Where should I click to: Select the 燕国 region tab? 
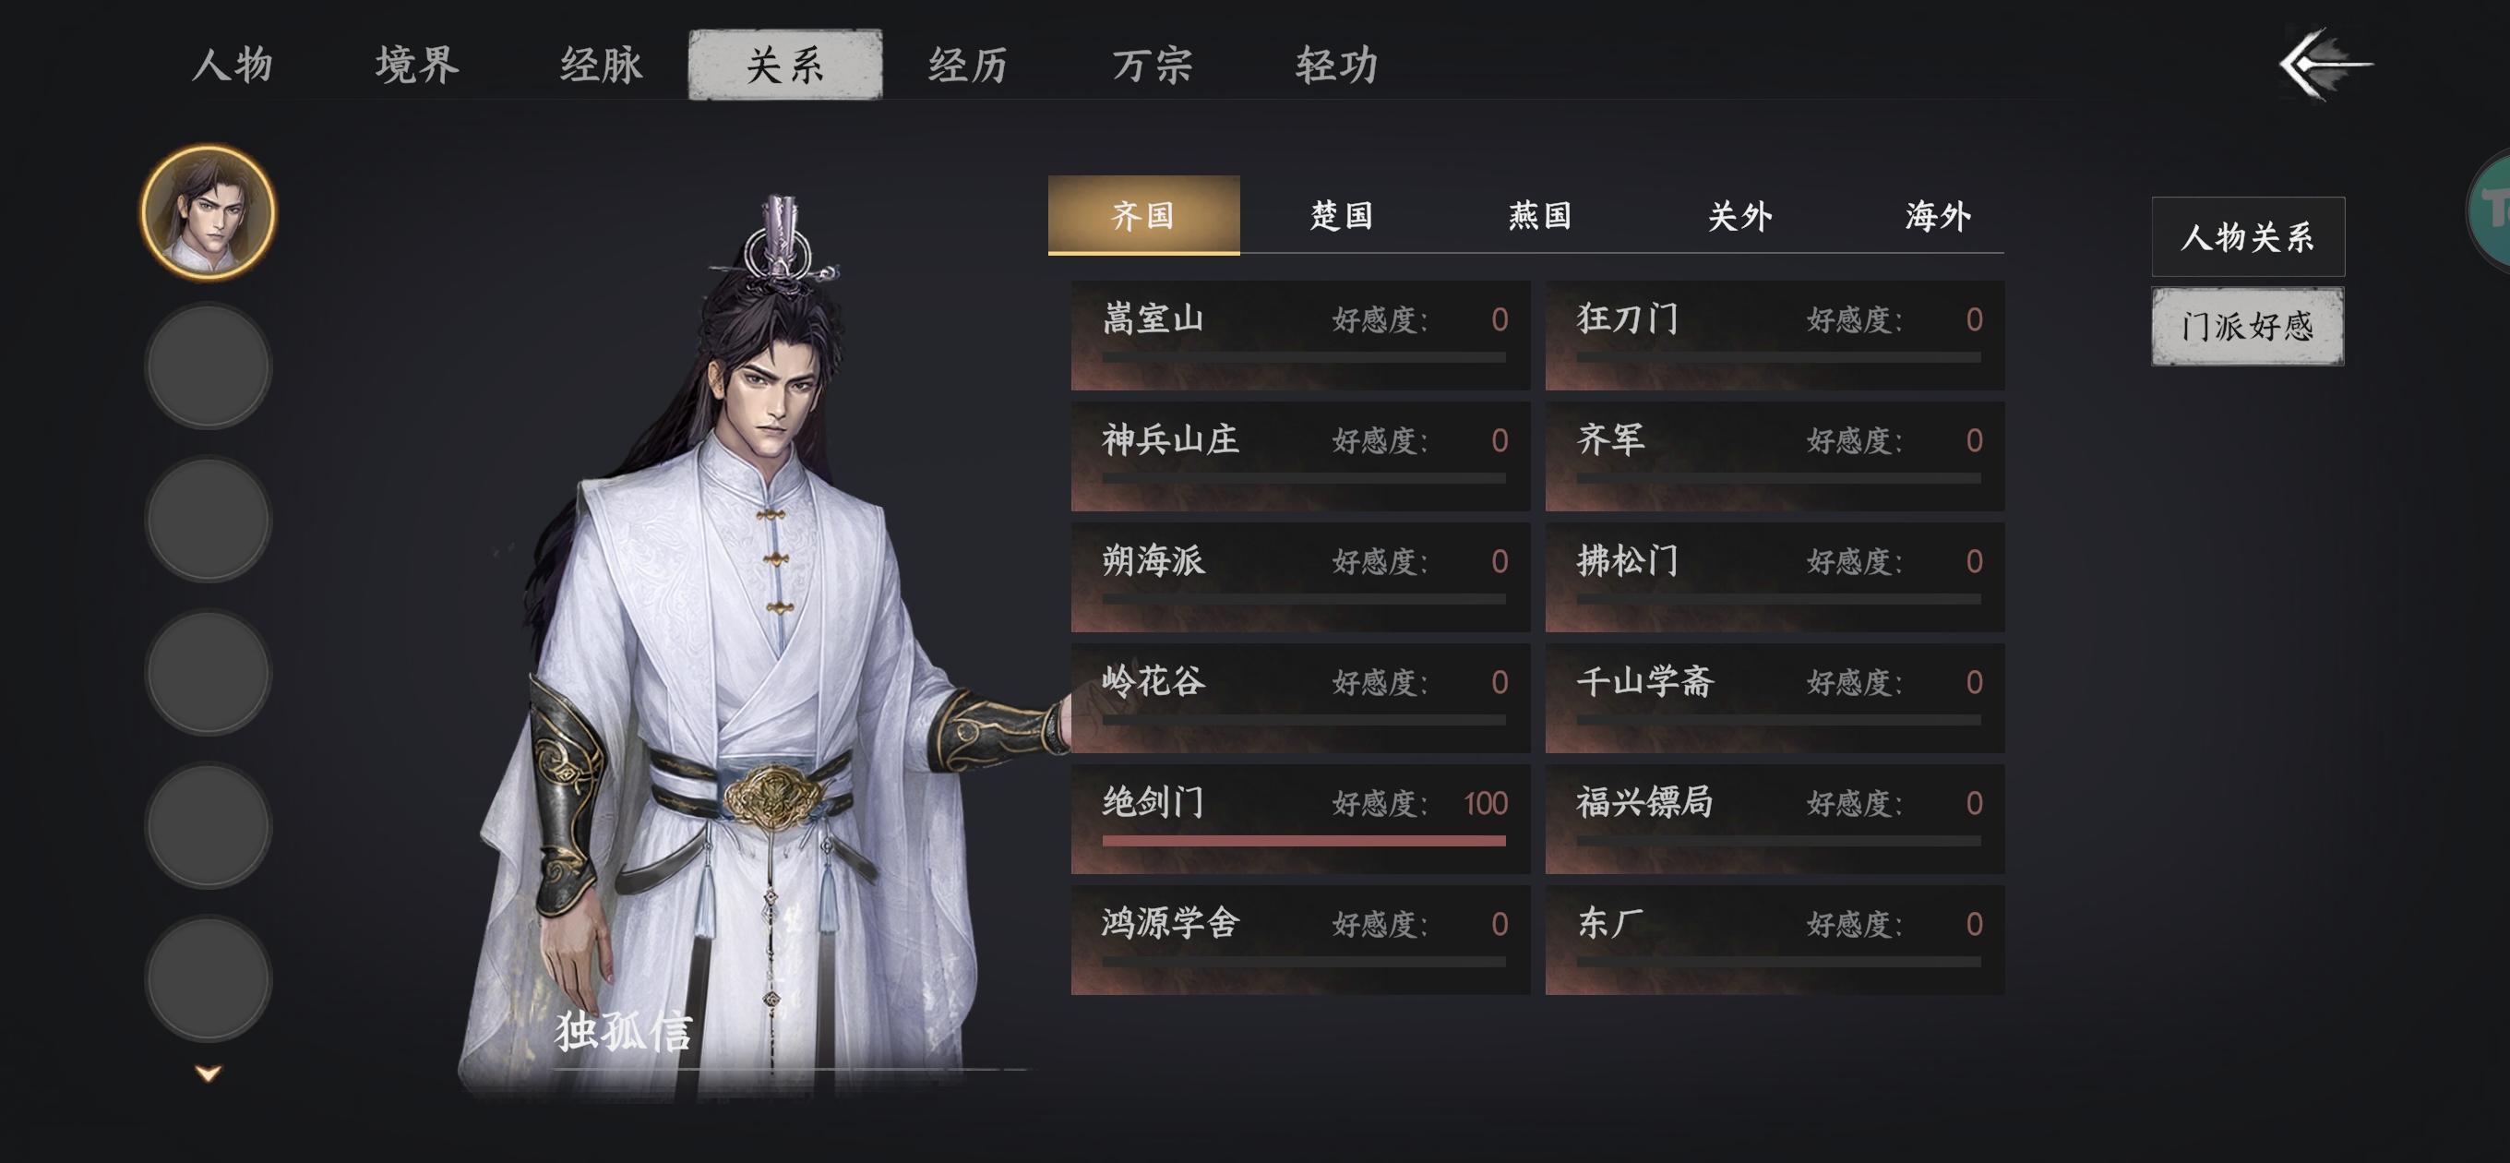click(x=1540, y=215)
